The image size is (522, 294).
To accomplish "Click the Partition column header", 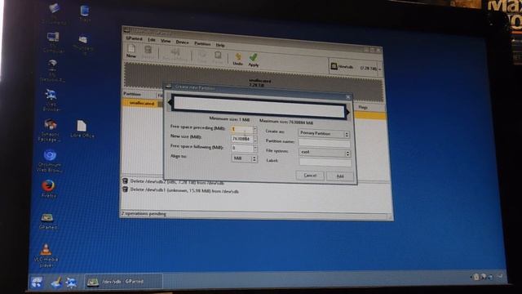I will (x=132, y=94).
